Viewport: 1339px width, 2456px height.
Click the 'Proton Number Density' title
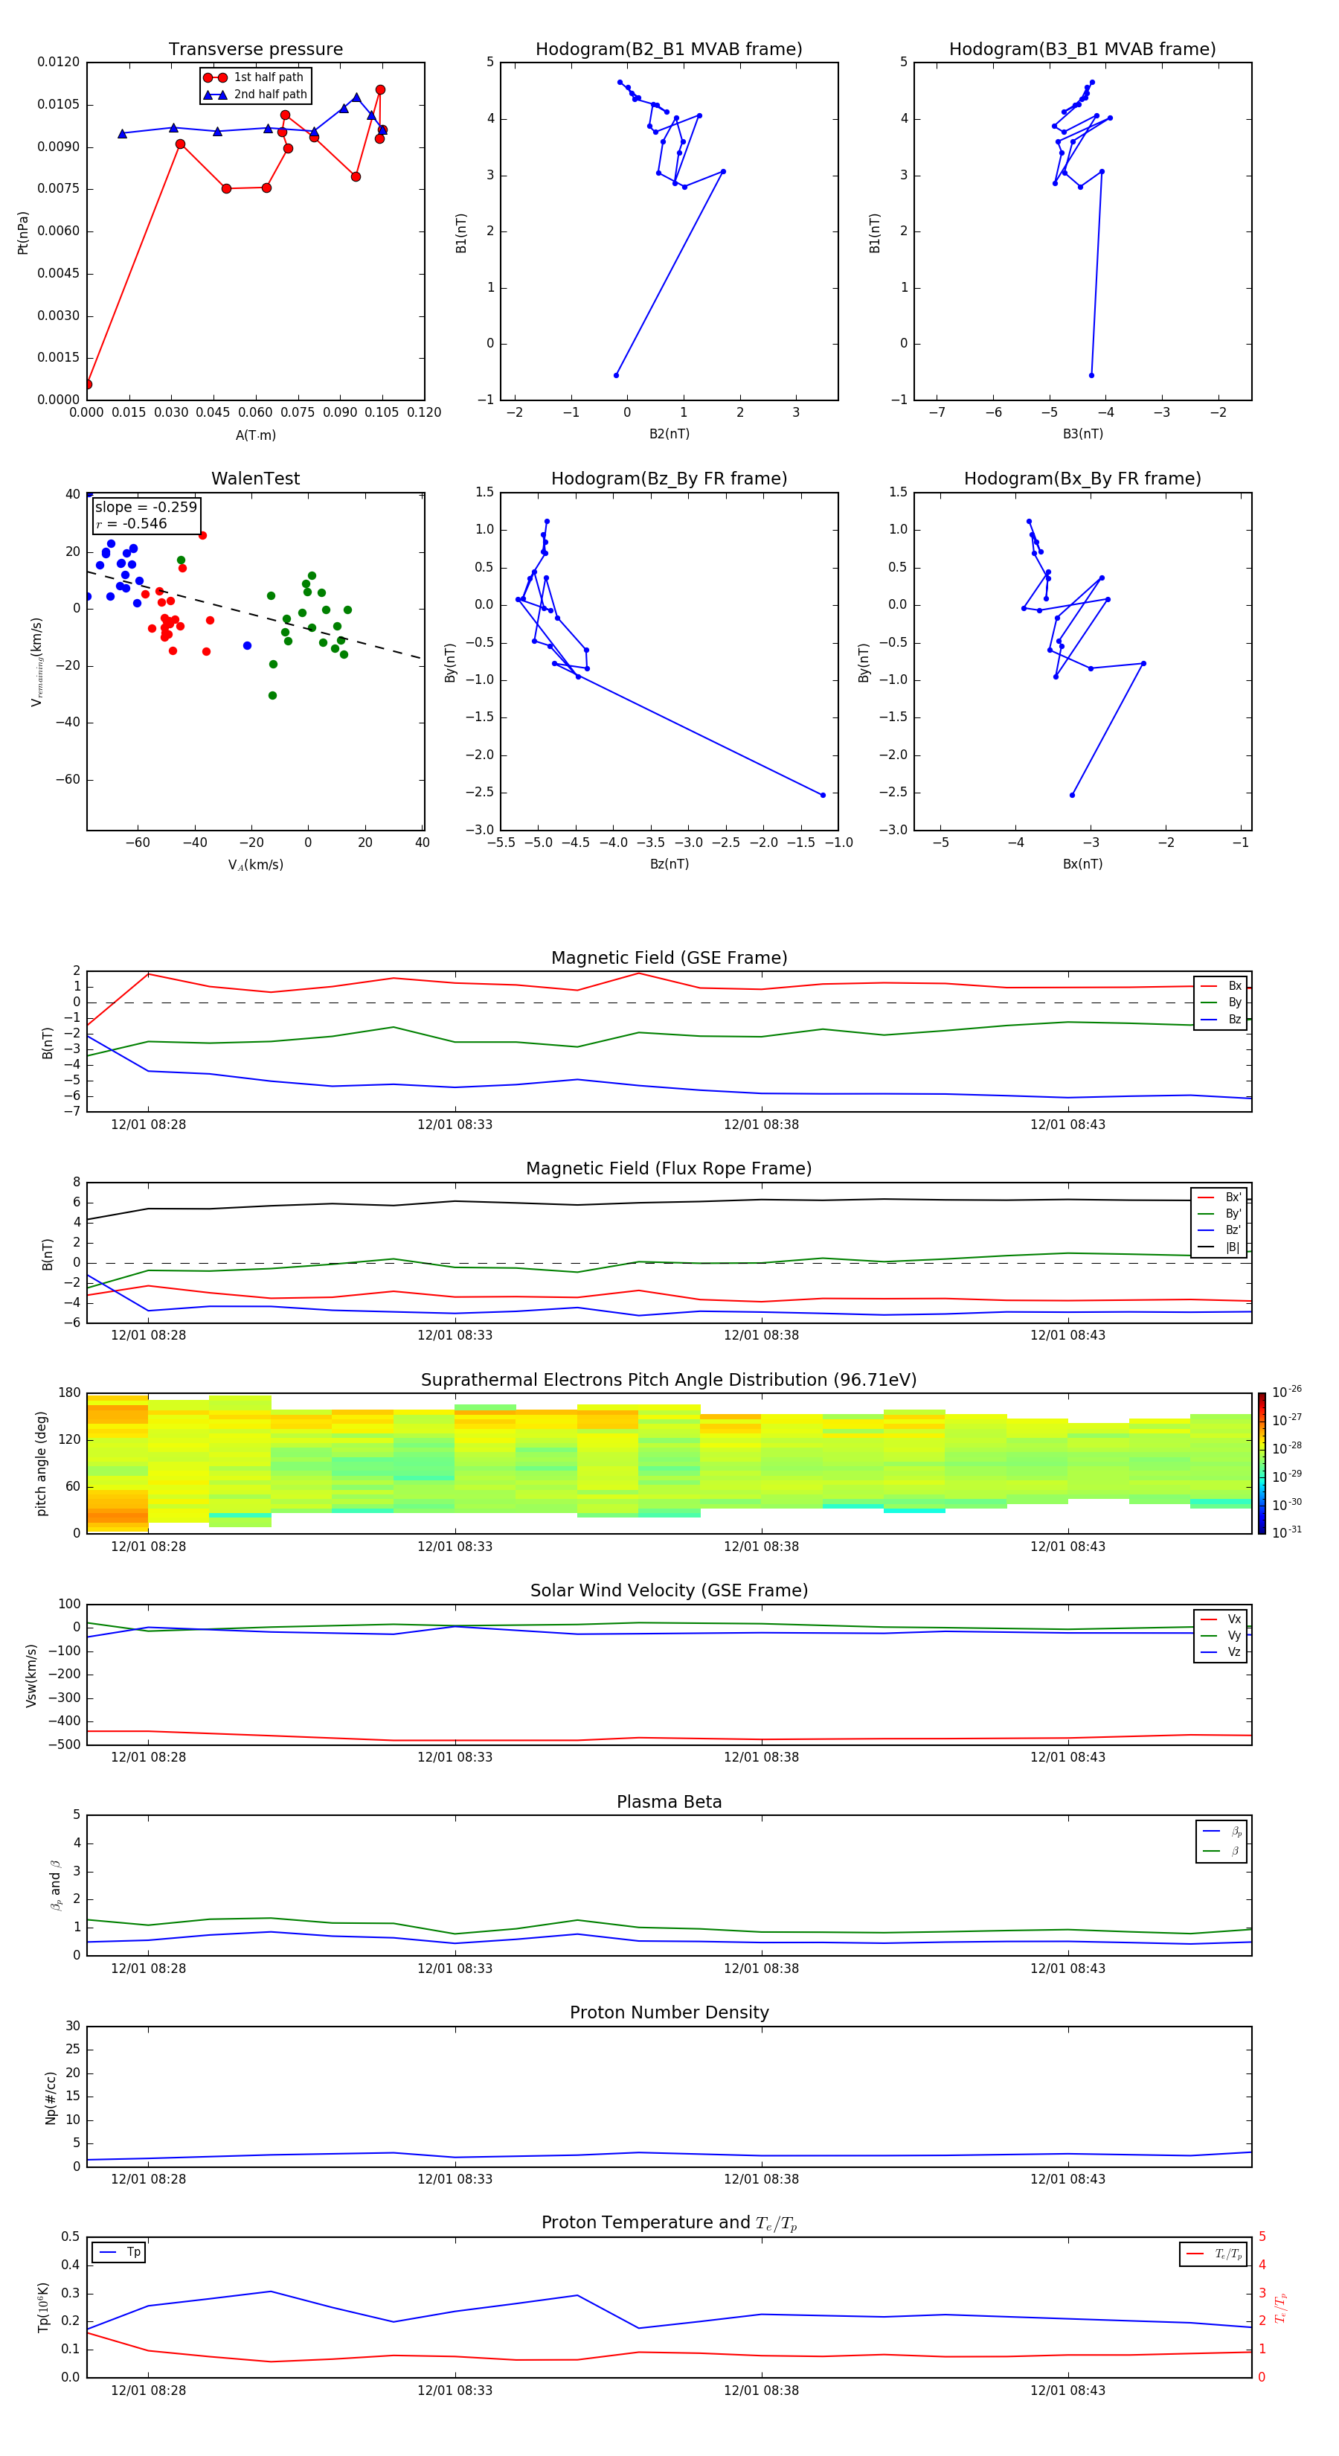(x=669, y=2014)
